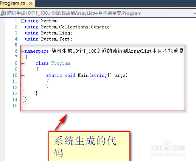The height and width of the screenshot is (161, 196).
Task: Collapse the namespace block on line 6
Action: click(x=23, y=51)
